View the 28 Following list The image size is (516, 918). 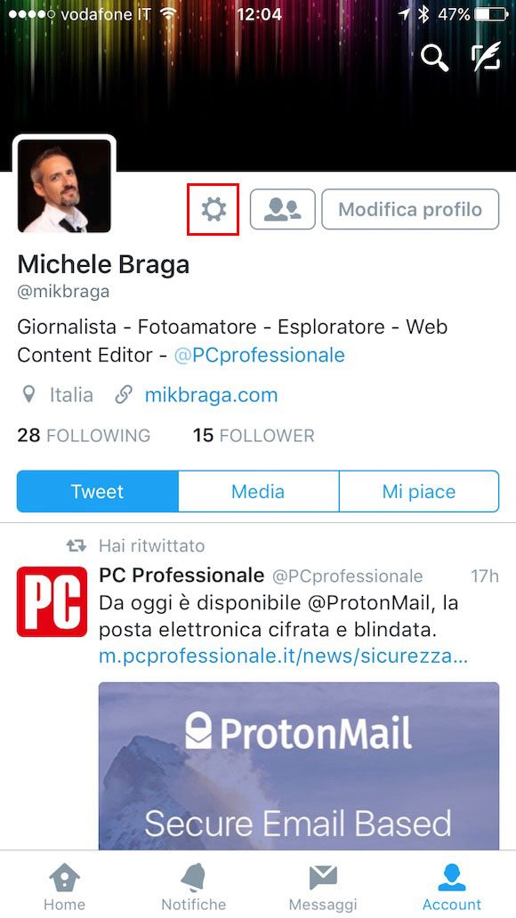point(84,436)
